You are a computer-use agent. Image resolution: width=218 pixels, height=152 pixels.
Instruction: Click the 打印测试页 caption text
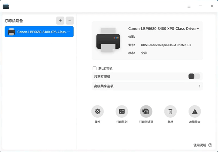coord(146,122)
